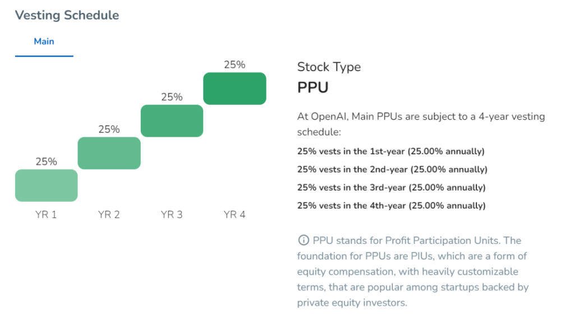Click the 4th-year vesting line

pos(391,205)
